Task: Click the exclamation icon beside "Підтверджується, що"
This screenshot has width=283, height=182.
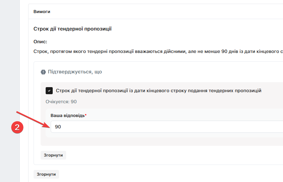Action: [43, 72]
